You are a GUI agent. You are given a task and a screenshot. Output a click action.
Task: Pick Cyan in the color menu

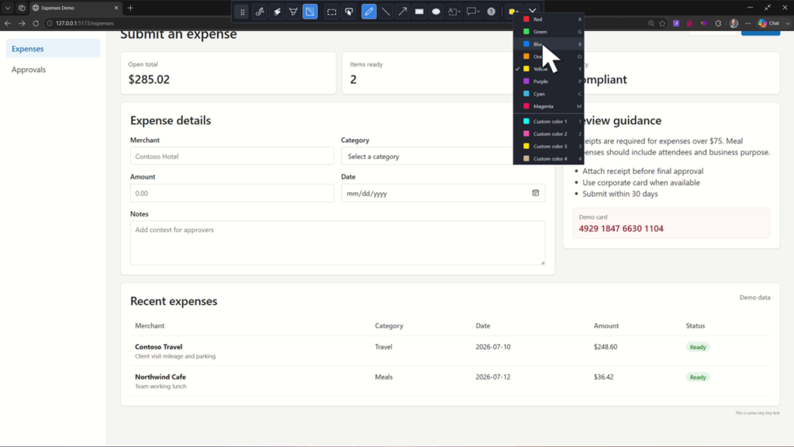tap(548, 94)
